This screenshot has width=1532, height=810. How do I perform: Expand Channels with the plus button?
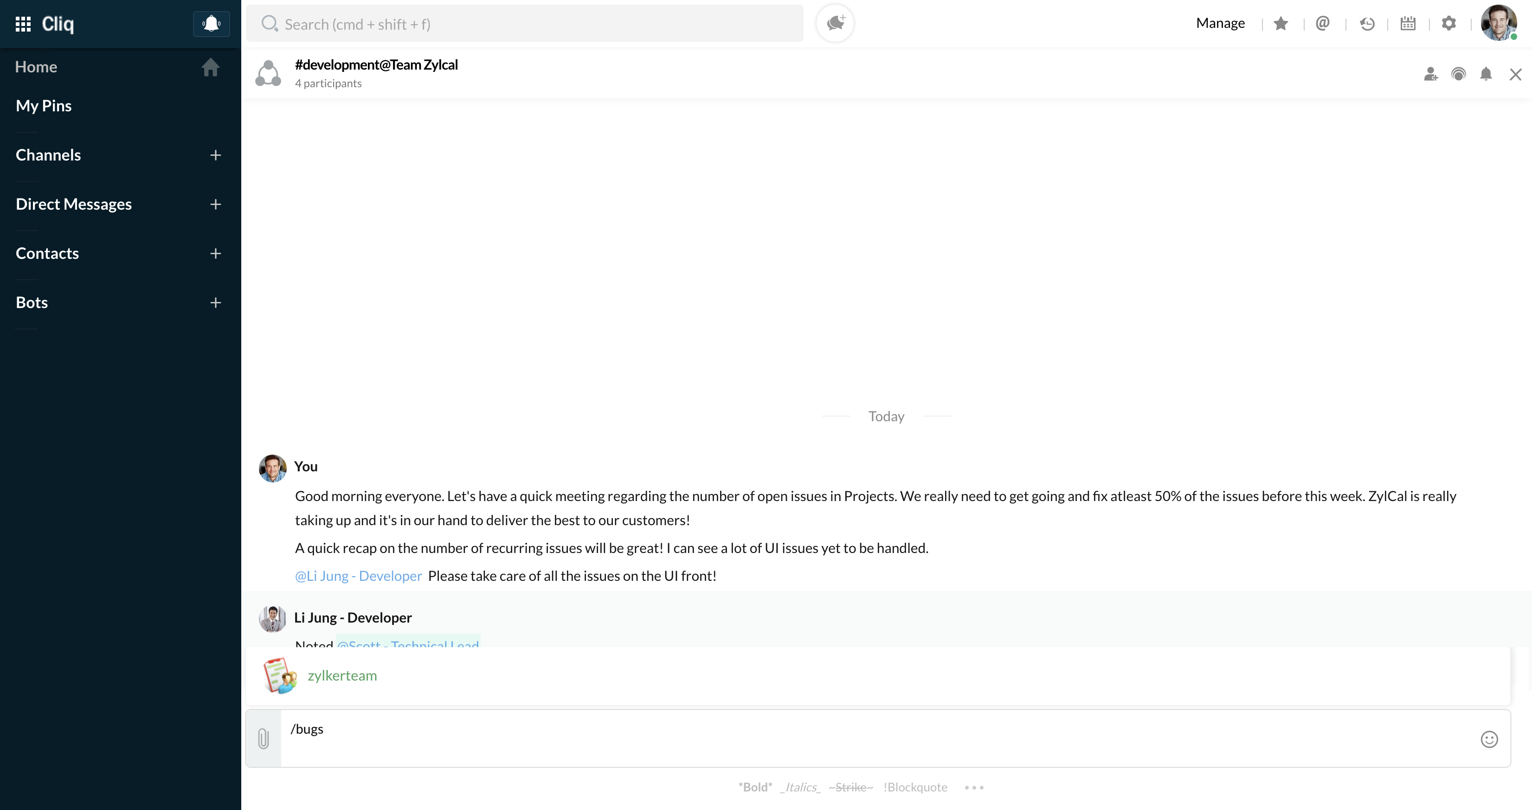215,155
